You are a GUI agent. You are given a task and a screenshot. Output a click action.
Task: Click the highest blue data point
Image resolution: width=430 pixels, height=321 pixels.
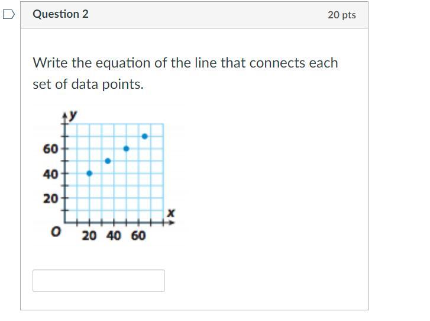point(145,136)
